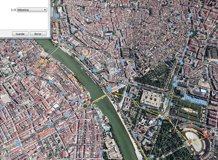The image size is (218, 160).
Task: Click the yellow-highlighted transit icon at bottom left
Action: coord(17,144)
